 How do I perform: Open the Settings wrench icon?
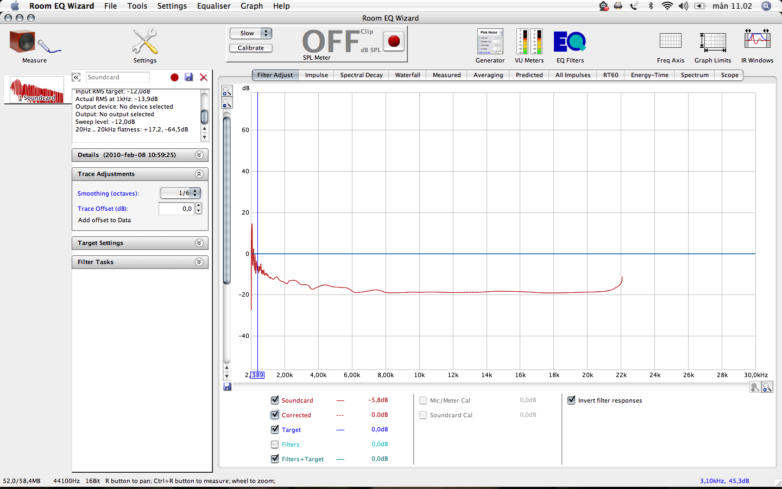pyautogui.click(x=145, y=46)
